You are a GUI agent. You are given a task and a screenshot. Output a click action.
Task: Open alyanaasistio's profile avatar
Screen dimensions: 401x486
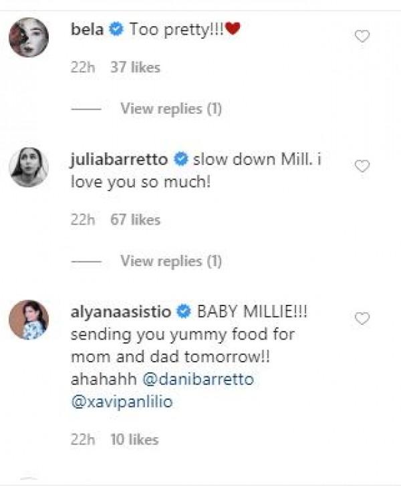coord(27,318)
